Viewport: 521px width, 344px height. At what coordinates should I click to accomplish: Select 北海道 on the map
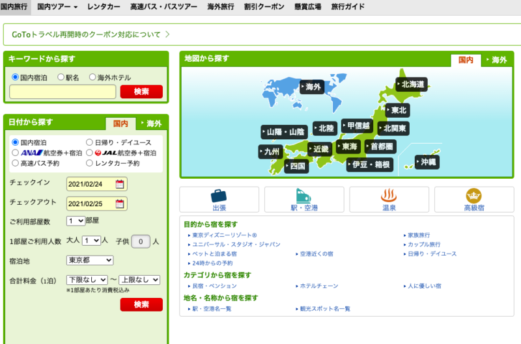(412, 85)
